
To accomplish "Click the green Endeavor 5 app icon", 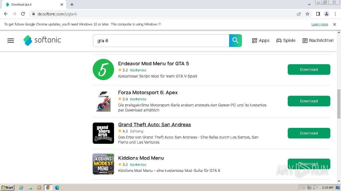I will 103,70.
